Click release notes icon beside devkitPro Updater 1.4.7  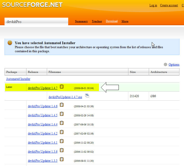point(62,87)
